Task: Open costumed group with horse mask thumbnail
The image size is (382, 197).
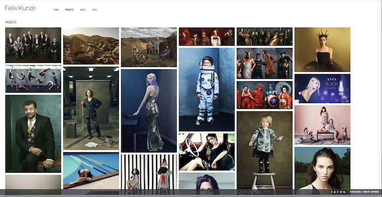Action: (x=265, y=63)
